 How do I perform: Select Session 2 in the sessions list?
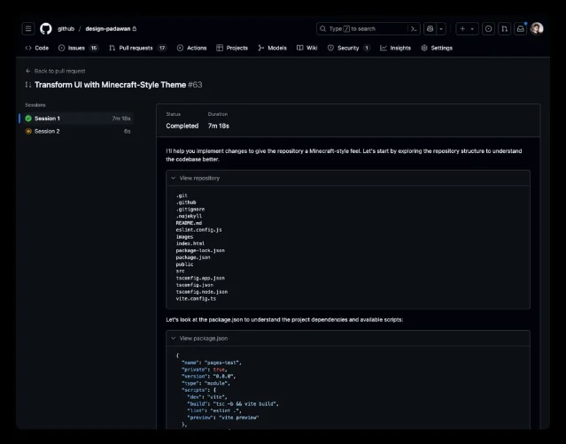click(77, 131)
